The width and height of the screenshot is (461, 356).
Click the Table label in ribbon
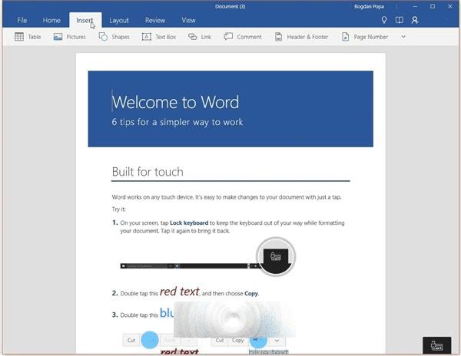point(35,37)
